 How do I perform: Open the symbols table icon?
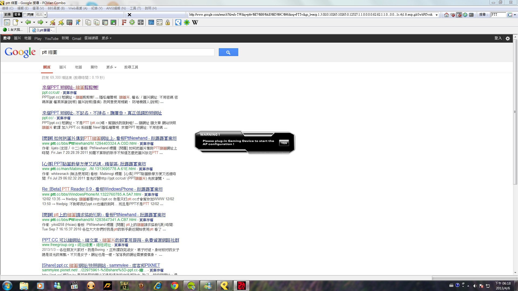coord(159,23)
